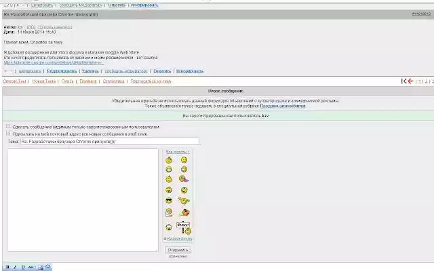Insert the waving smiley with raised hands

point(184,201)
